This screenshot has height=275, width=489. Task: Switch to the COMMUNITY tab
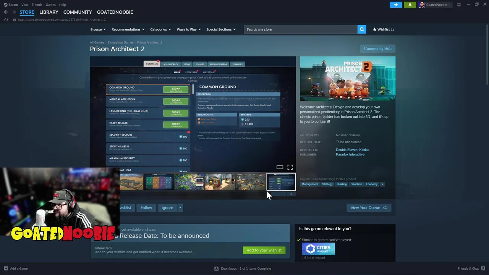pyautogui.click(x=78, y=12)
